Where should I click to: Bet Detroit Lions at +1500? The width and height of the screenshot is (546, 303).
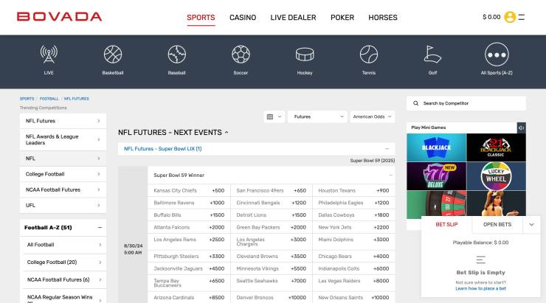[272, 215]
